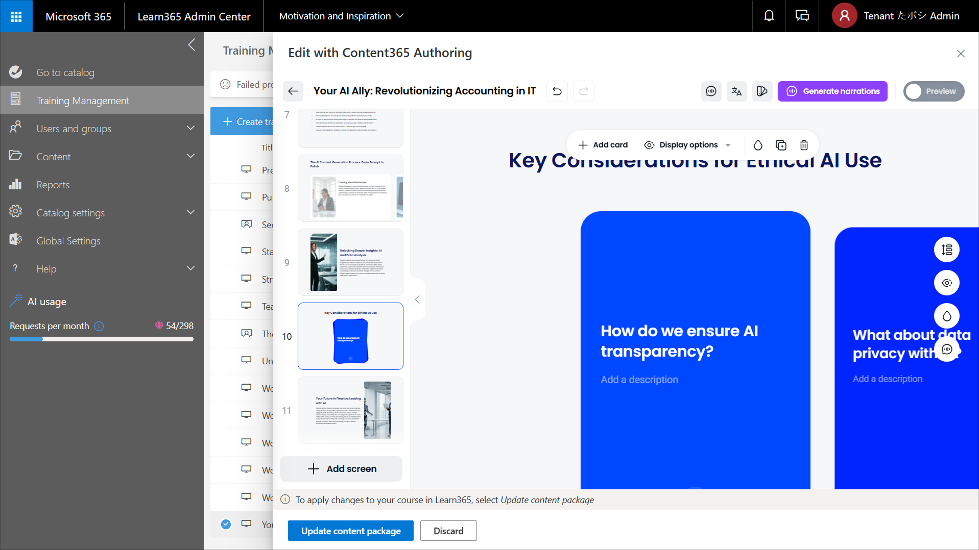Viewport: 979px width, 550px height.
Task: Click the Update content package button
Action: point(350,531)
